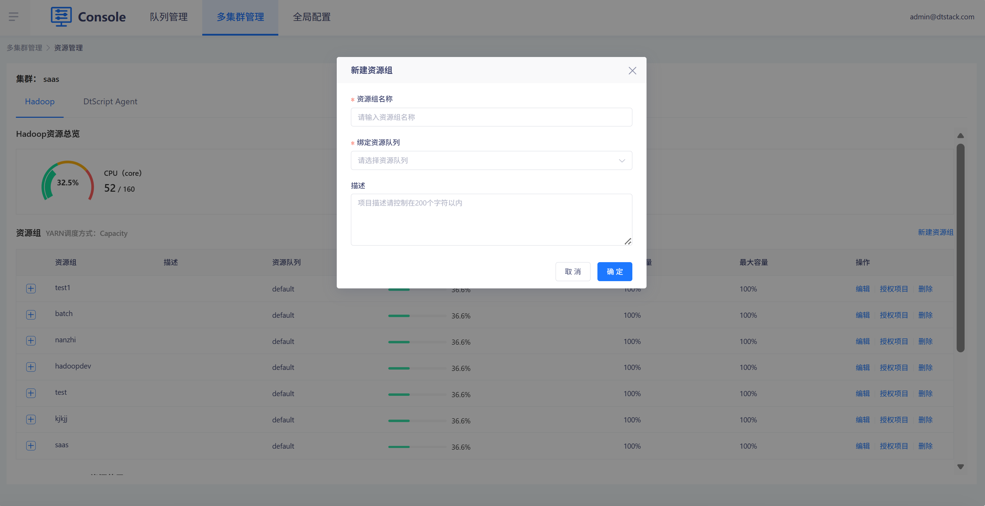Expand the test1 resource group row
This screenshot has width=985, height=506.
31,288
